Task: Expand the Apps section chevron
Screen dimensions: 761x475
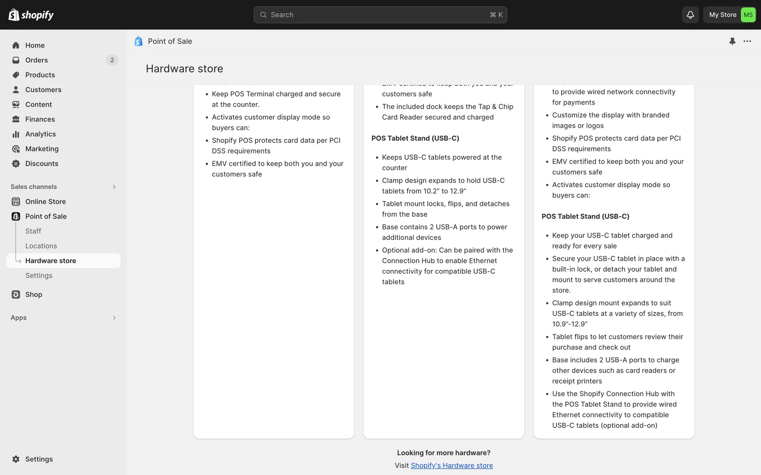Action: click(x=114, y=318)
